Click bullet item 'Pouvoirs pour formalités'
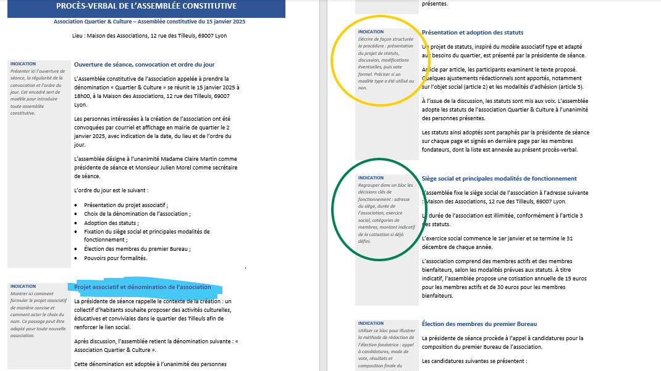The image size is (661, 371). point(116,258)
